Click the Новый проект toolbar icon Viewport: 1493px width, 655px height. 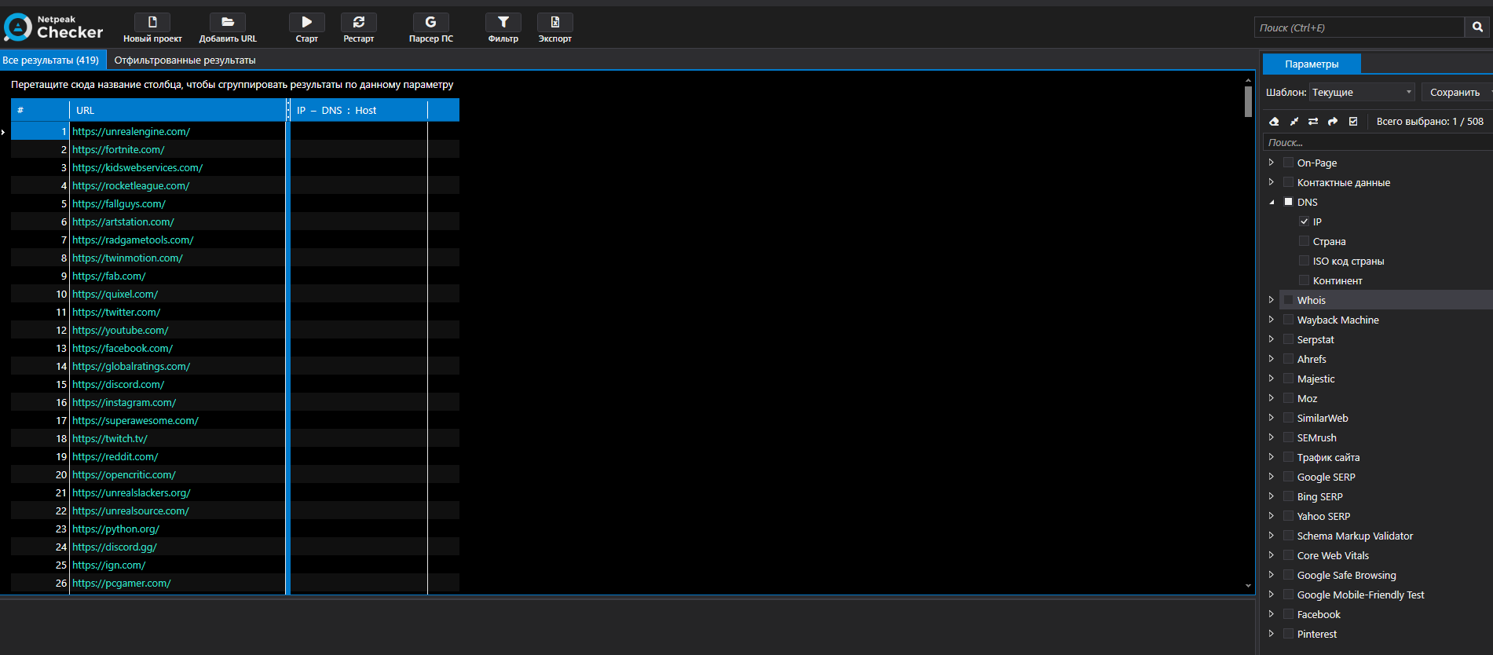[x=152, y=23]
